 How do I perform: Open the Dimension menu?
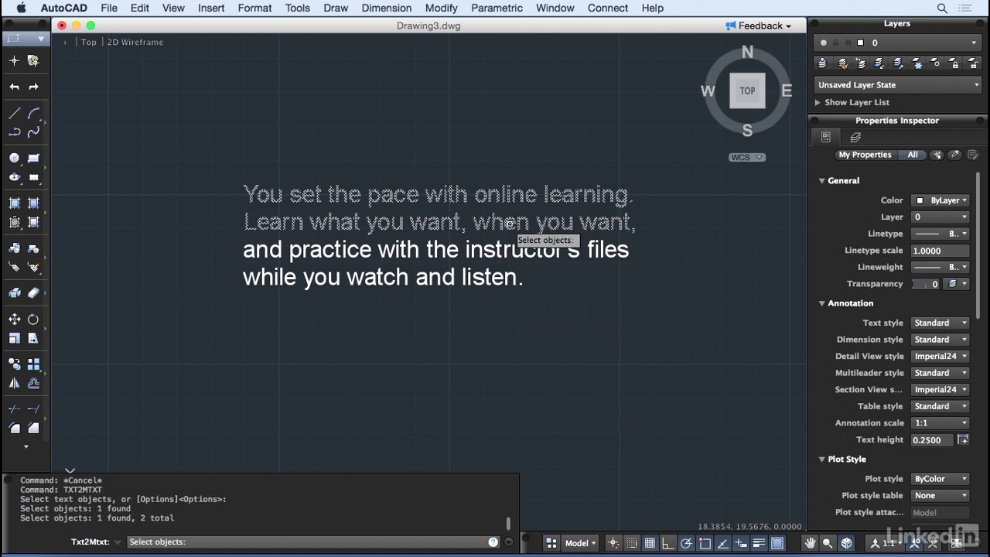pos(386,8)
